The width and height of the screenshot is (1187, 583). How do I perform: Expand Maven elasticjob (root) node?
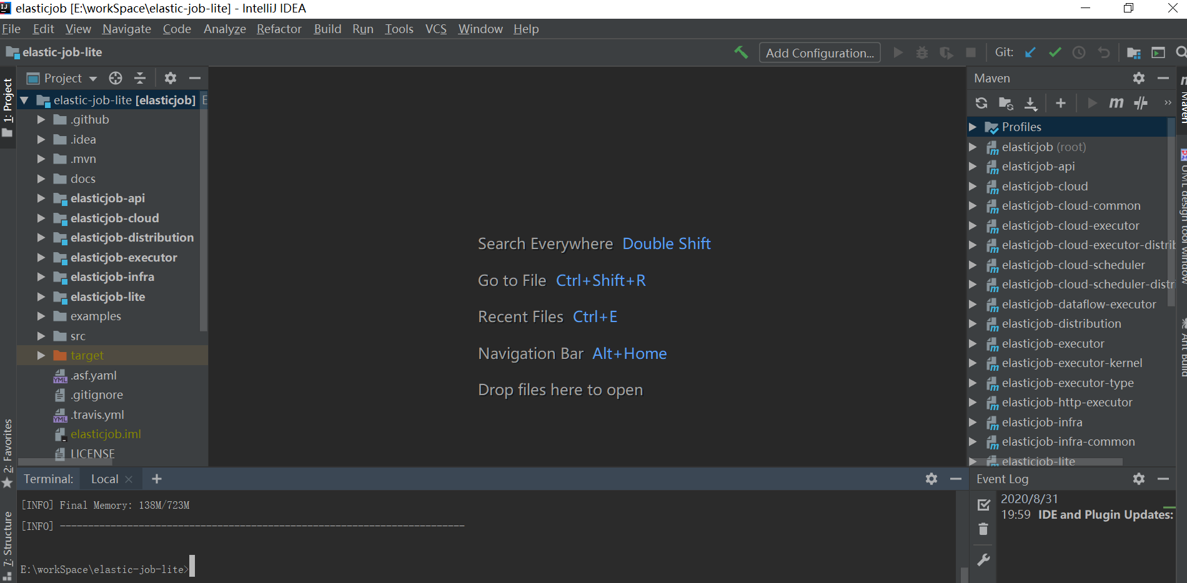973,147
